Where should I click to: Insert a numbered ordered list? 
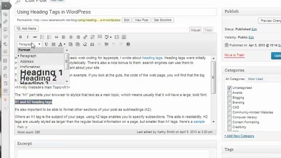(49, 37)
